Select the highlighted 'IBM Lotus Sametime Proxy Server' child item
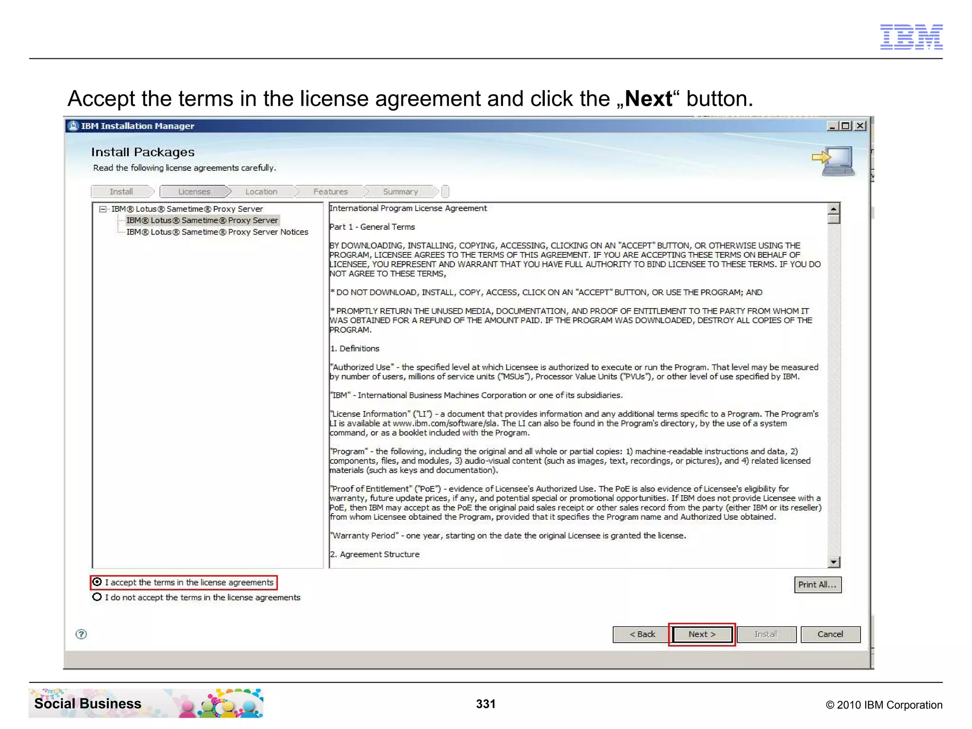 (x=202, y=220)
